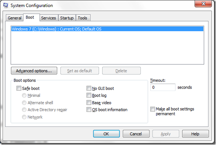216x145 pixels.
Task: Check Make all boot settings permanent
Action: [x=153, y=109]
